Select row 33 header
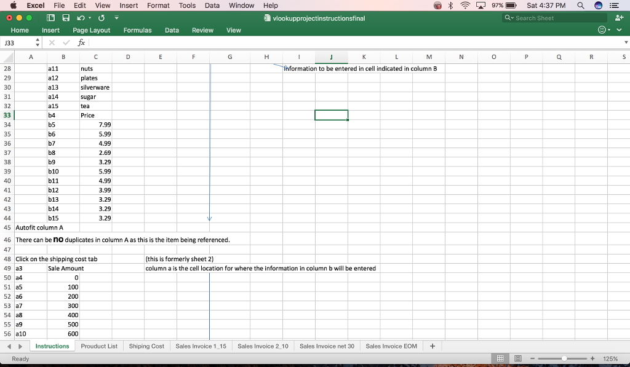This screenshot has width=630, height=367. [7, 115]
